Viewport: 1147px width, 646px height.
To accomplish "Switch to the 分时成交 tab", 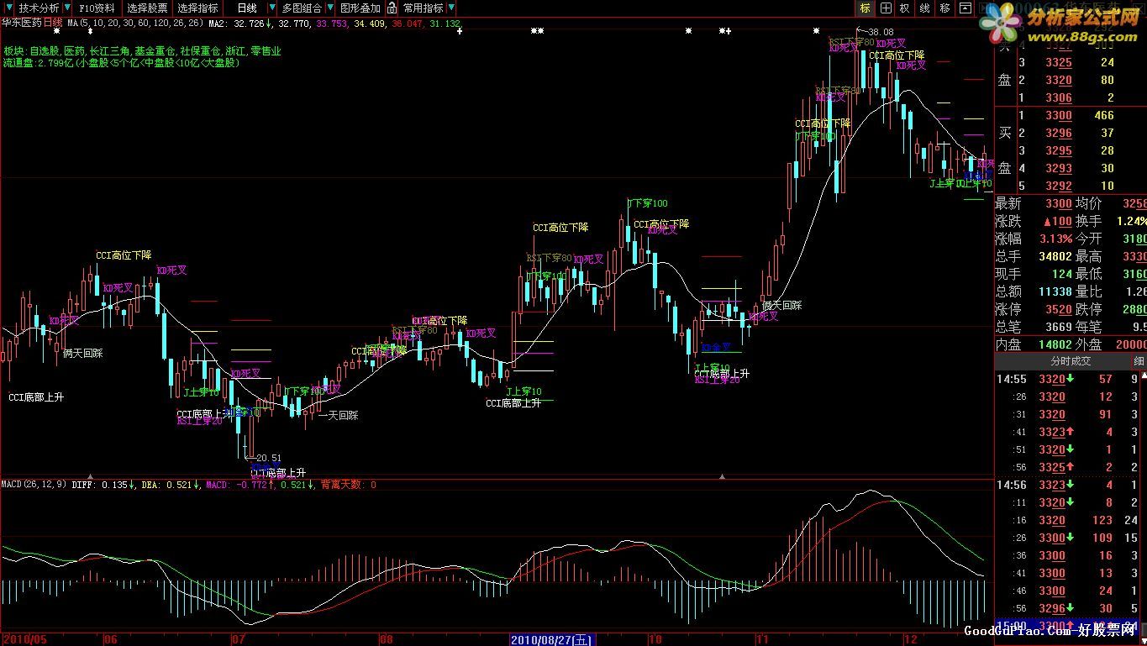I will 1071,361.
